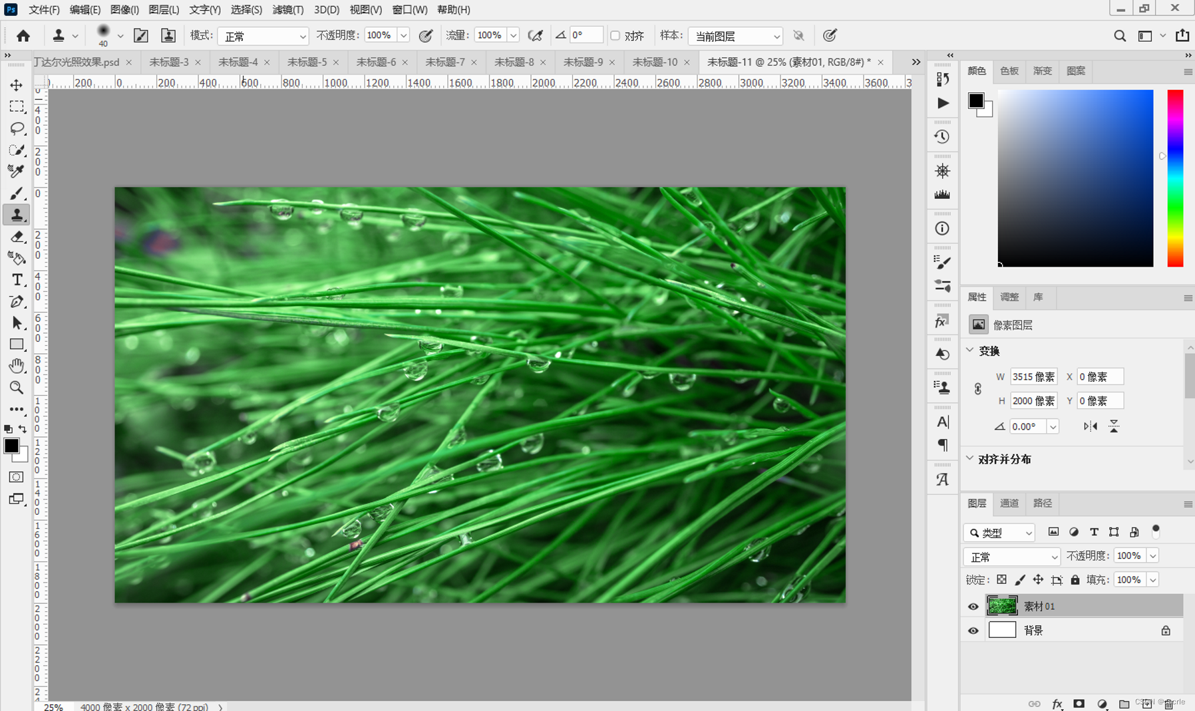Screen dimensions: 1195x711
Task: Open the layer blend mode 正常 dropdown
Action: pyautogui.click(x=1011, y=557)
